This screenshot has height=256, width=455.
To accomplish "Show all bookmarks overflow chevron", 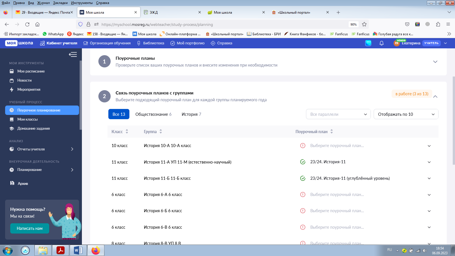I will [x=449, y=34].
